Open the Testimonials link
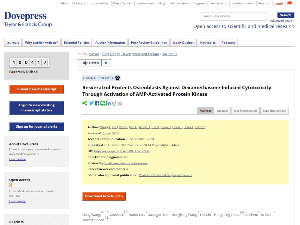This screenshot has width=300, height=225. (145, 3)
